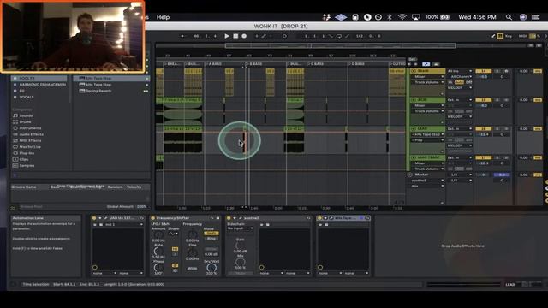The width and height of the screenshot is (548, 308).
Task: Click the soothe2 Mix knob
Action: [x=240, y=262]
